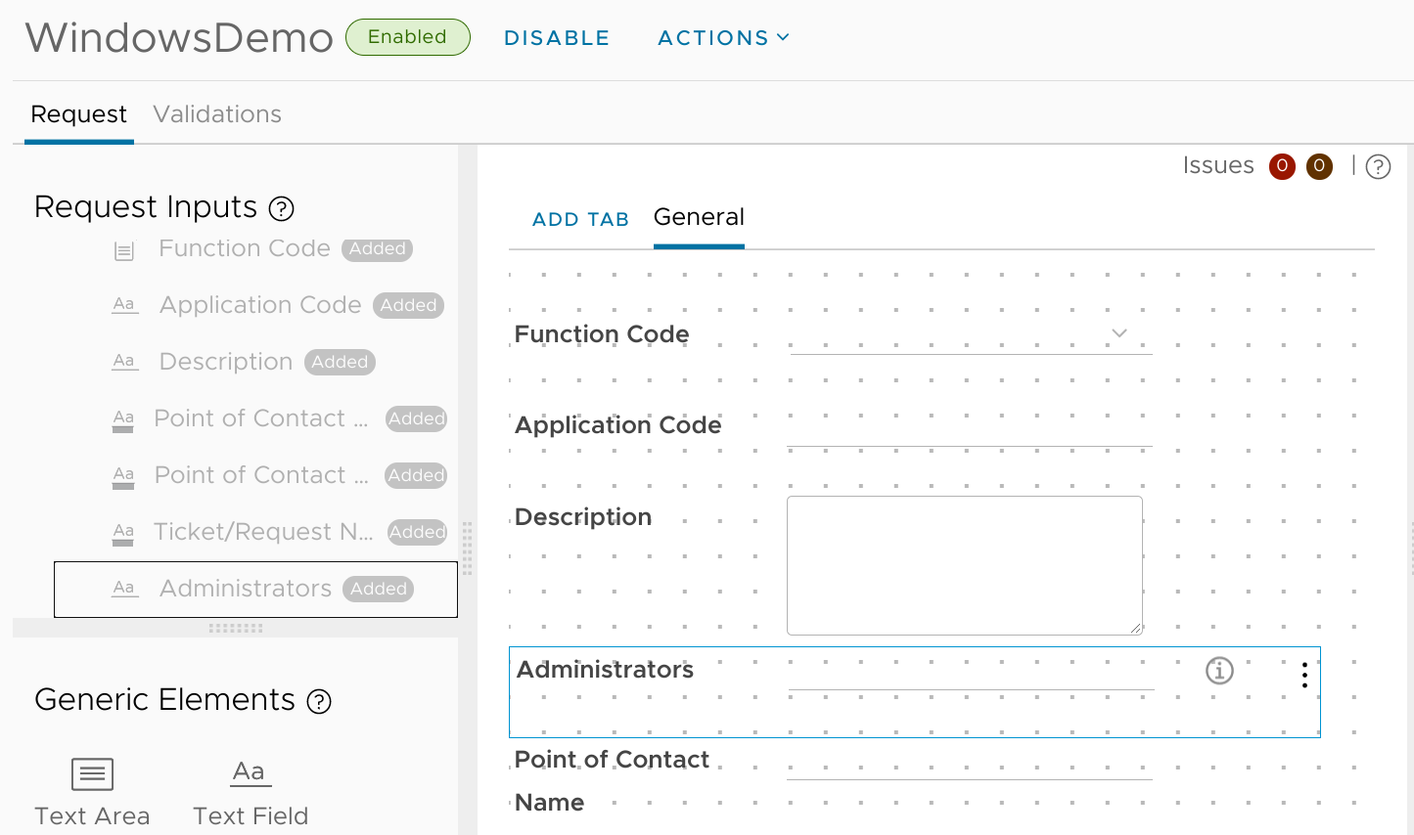Open the help icon beside Issues

point(1378,167)
